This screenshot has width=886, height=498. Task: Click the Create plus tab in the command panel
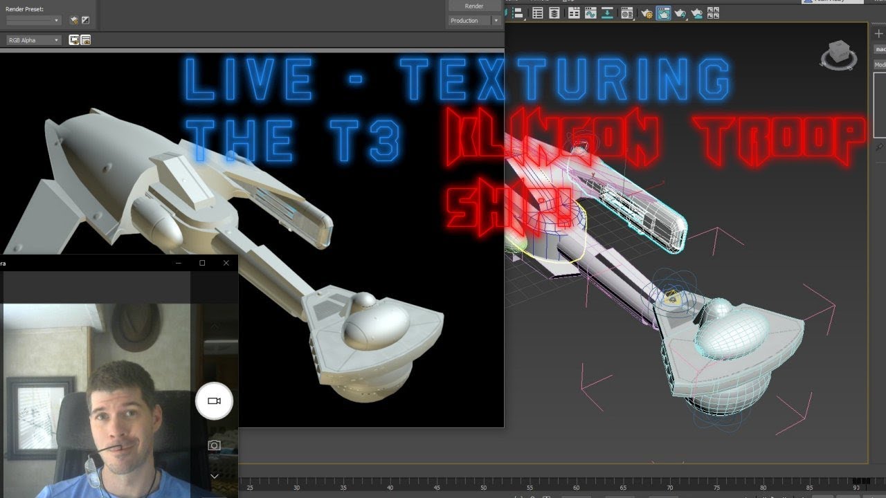(x=879, y=33)
